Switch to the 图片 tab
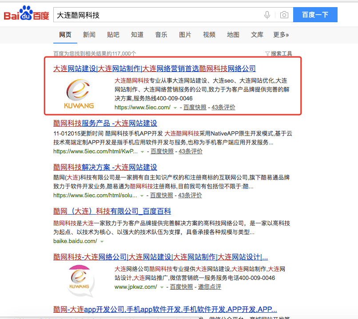 [x=185, y=35]
